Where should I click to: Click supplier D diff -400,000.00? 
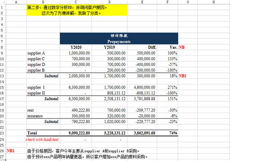(x=142, y=64)
